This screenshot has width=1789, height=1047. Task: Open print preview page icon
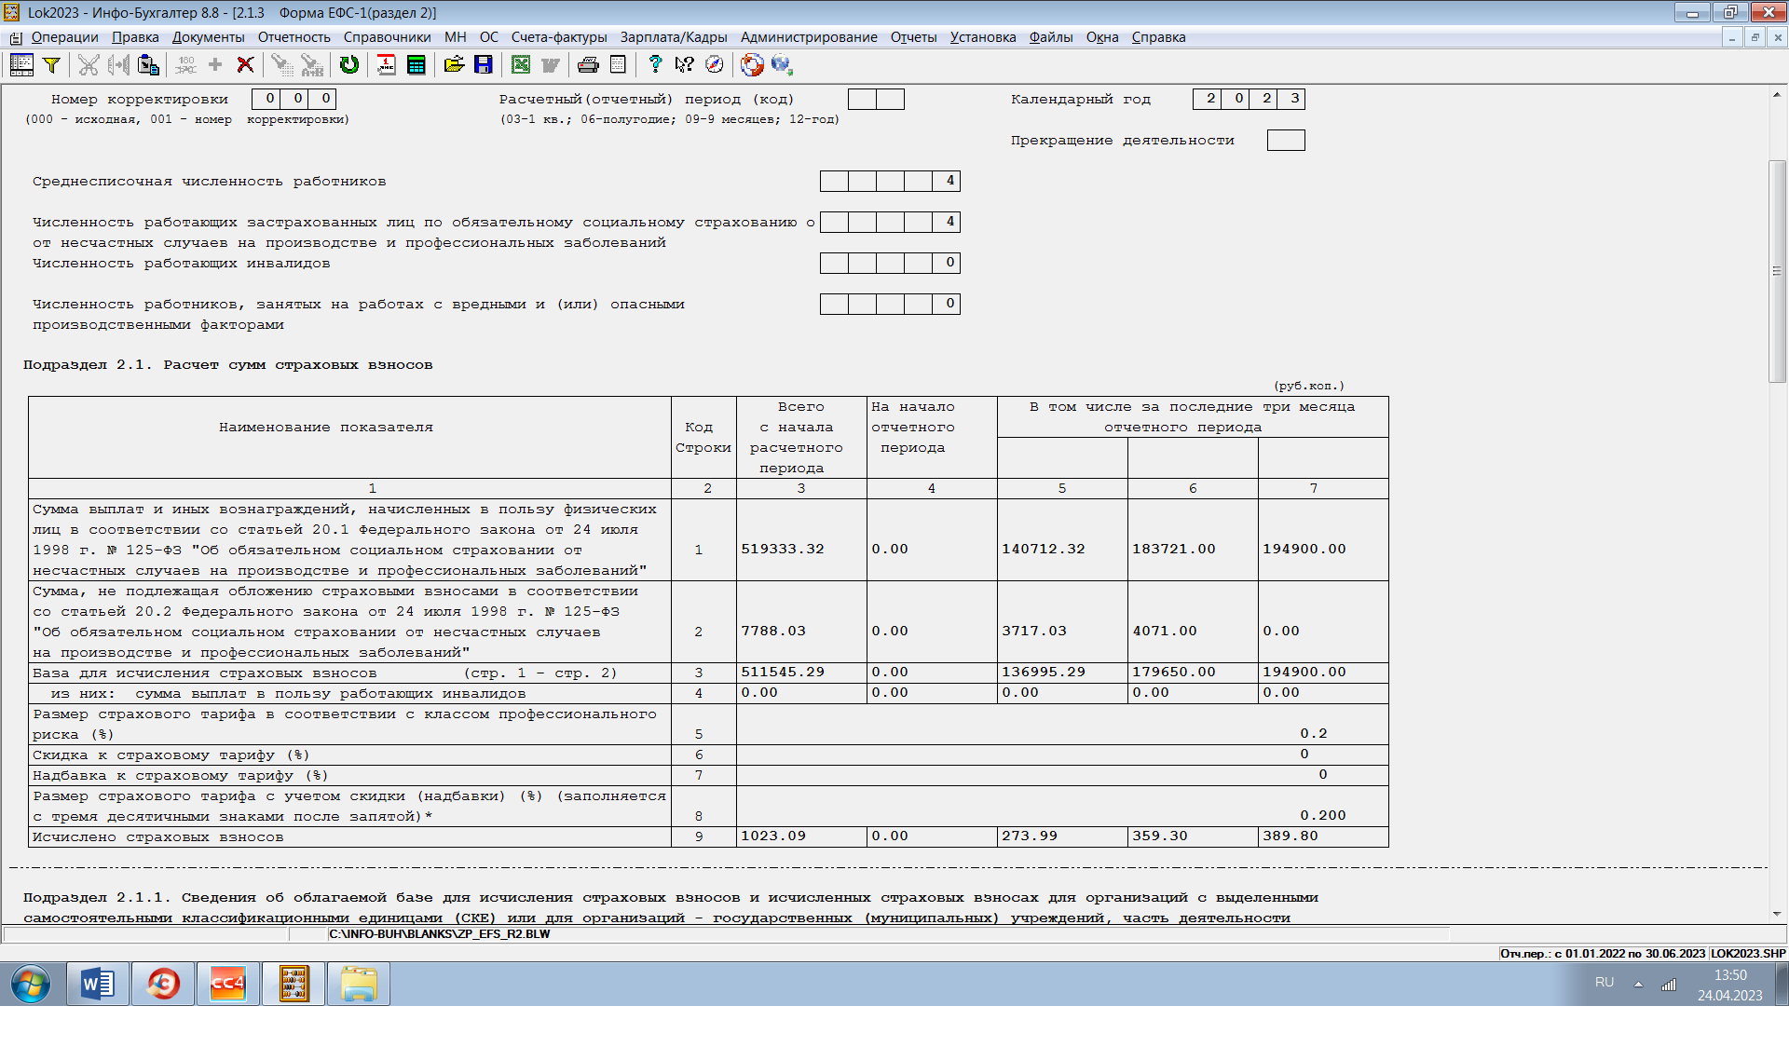coord(618,64)
